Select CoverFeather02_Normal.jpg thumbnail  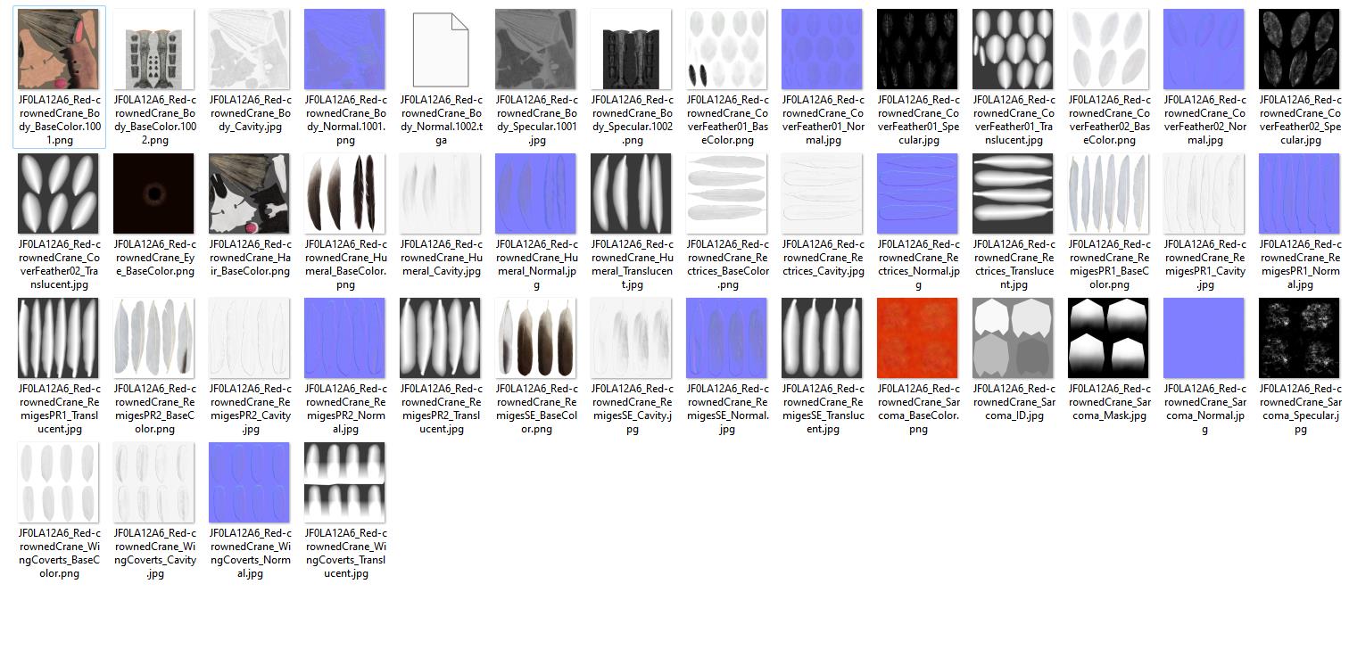click(1204, 49)
